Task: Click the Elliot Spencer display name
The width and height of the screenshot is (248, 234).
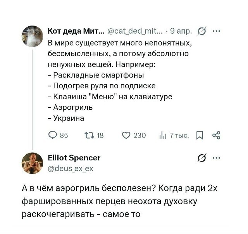Action: click(x=74, y=158)
